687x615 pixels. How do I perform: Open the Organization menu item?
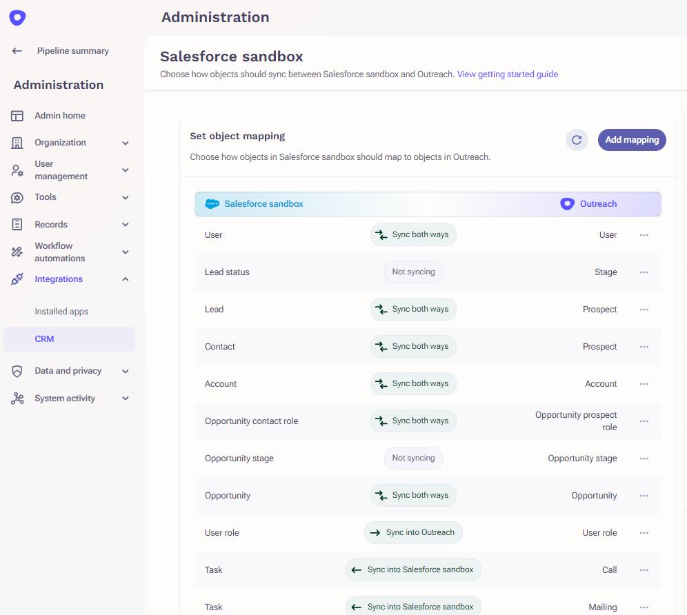click(x=61, y=143)
